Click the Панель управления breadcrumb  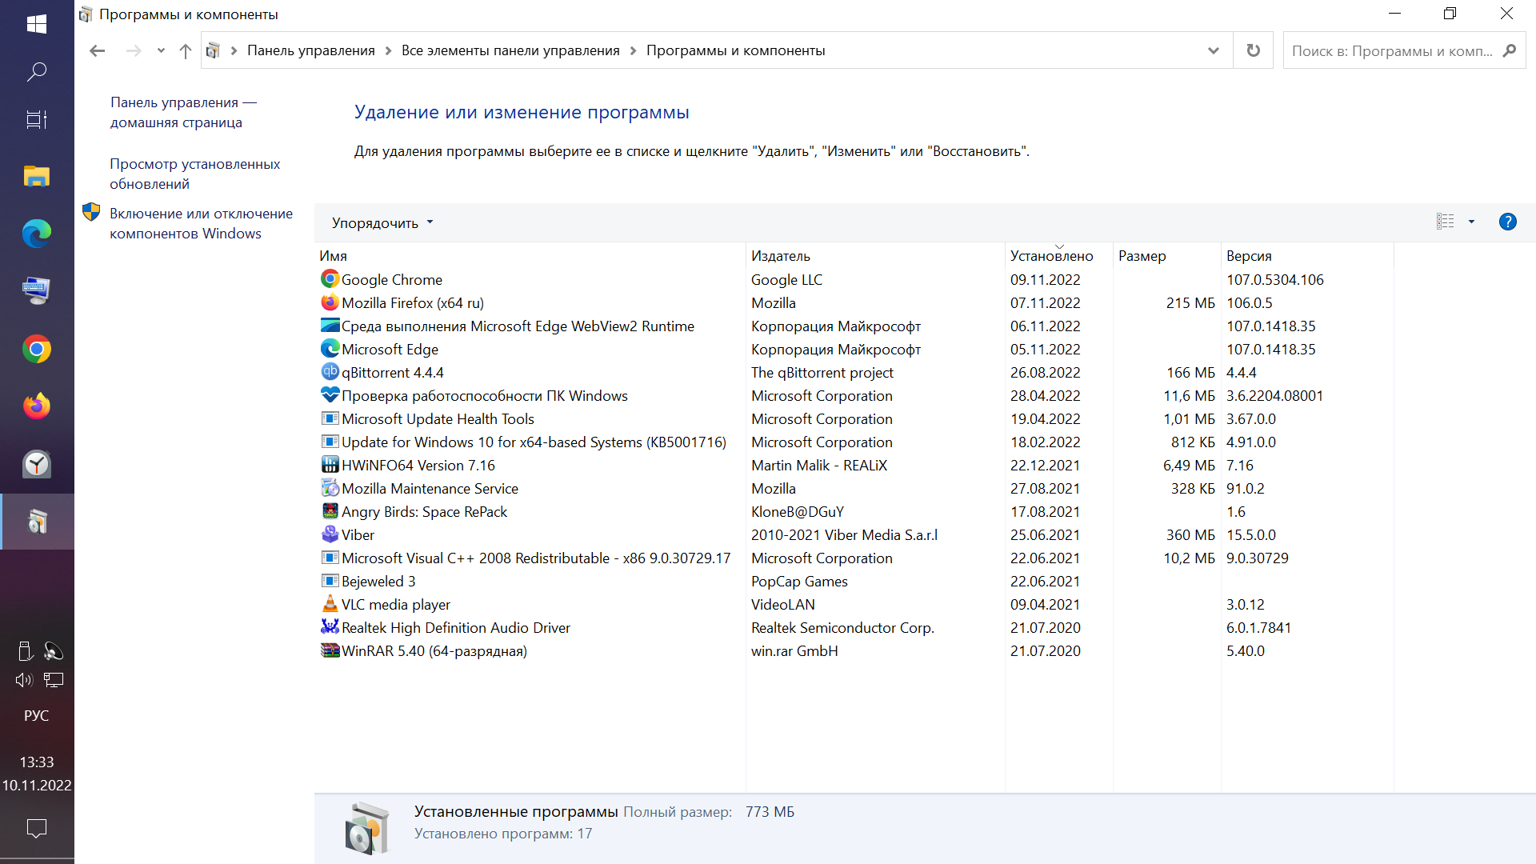click(x=310, y=50)
